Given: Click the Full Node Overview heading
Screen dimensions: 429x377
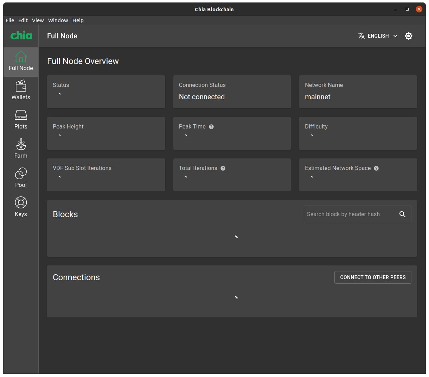Looking at the screenshot, I should [83, 61].
